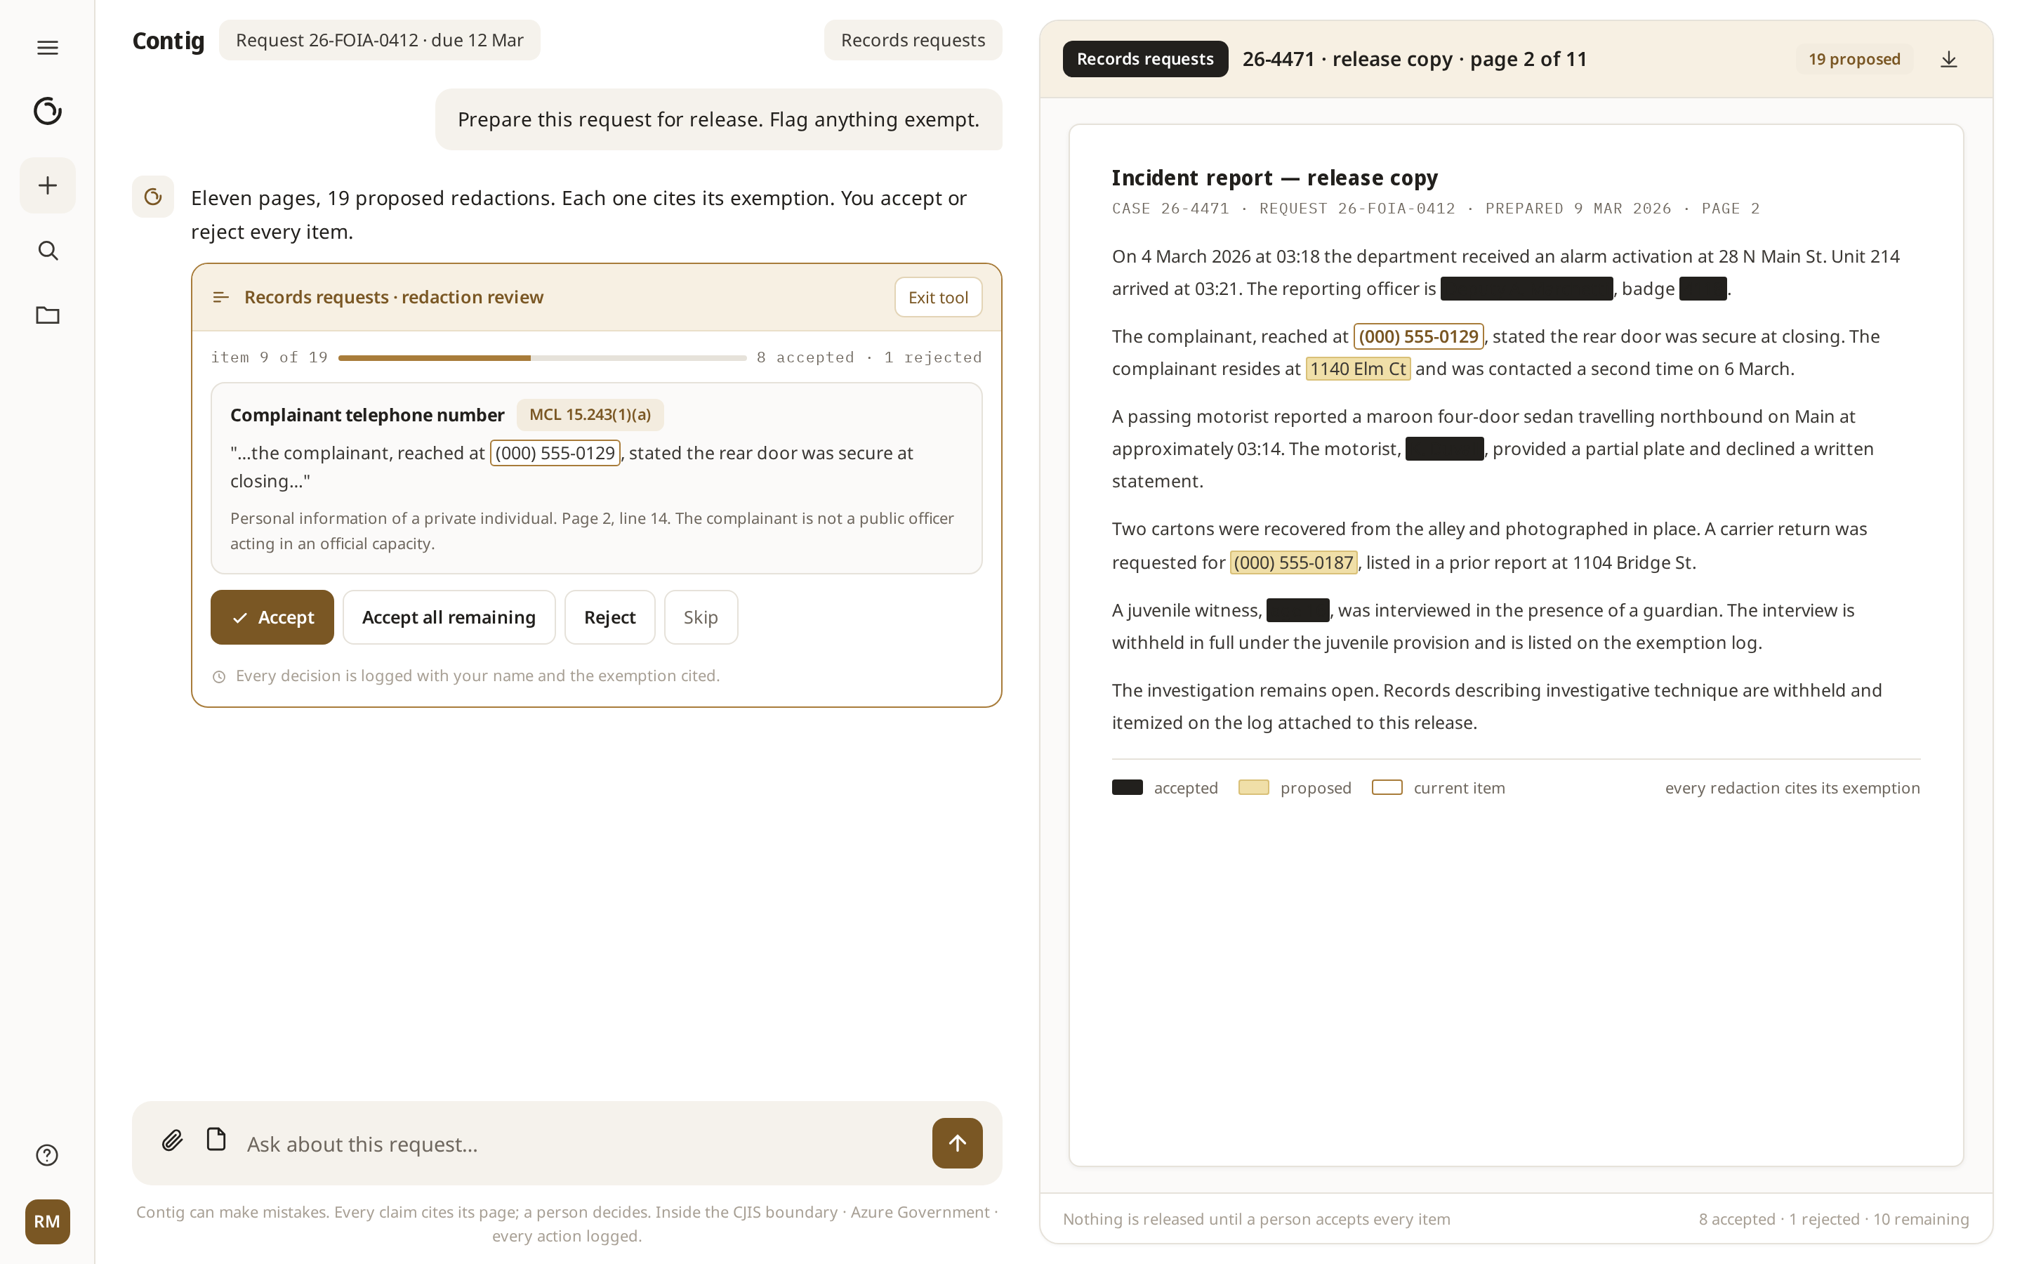Click the Incident report release copy heading
Screen dimensions: 2022x1264
(1274, 178)
